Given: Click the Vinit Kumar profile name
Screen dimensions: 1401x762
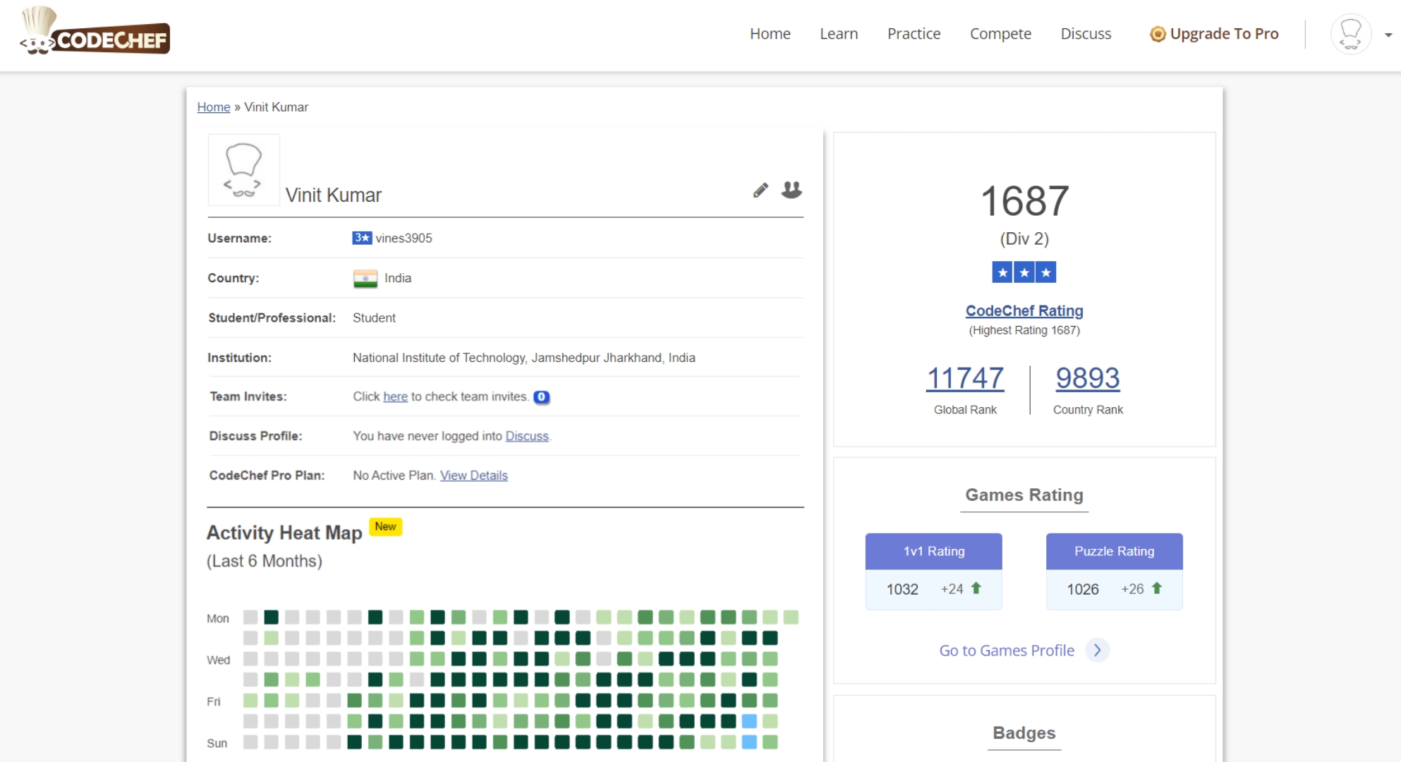Looking at the screenshot, I should coord(333,195).
